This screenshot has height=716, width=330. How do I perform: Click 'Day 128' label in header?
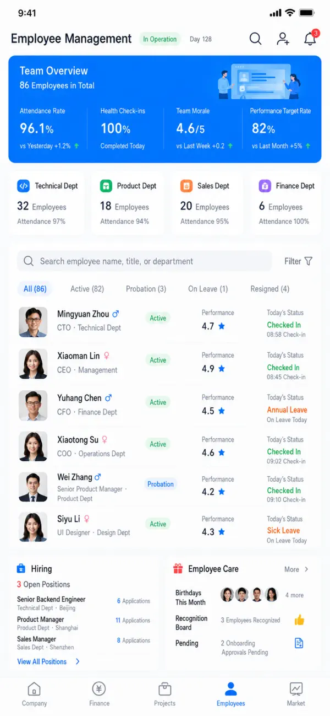pyautogui.click(x=201, y=39)
